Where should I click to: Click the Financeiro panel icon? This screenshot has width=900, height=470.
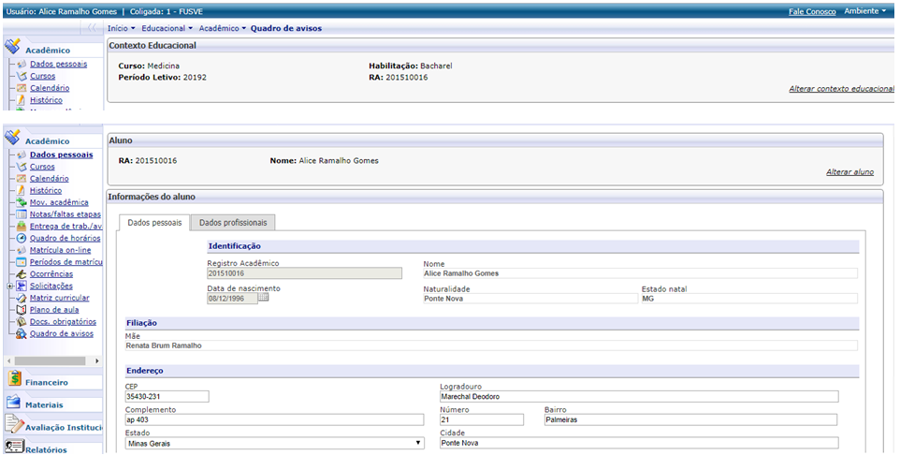coord(14,380)
